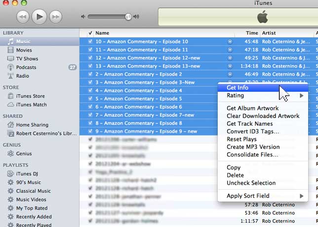Select track '5 – Amazon Commentary – Episode 5'
This screenshot has height=227, width=318.
coord(139,99)
